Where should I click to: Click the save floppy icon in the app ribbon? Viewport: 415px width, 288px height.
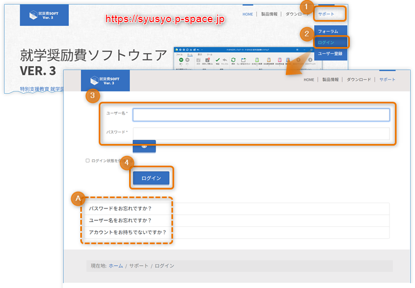[x=198, y=60]
